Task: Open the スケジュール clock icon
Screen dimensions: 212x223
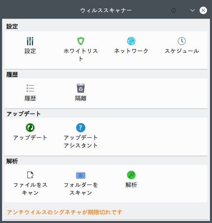Action: (x=182, y=41)
